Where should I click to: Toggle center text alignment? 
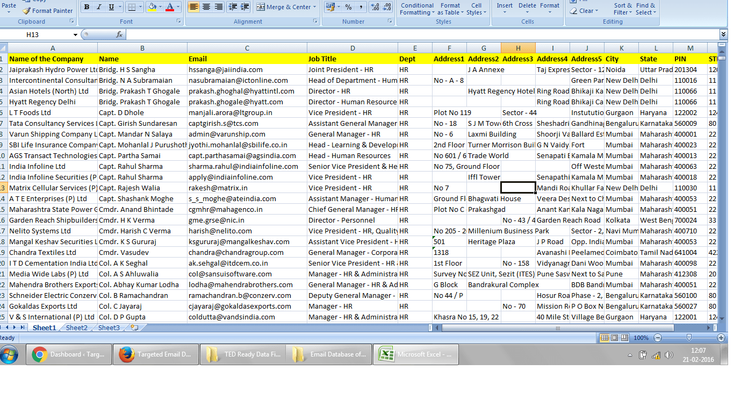click(x=206, y=7)
